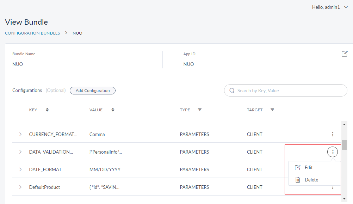Click the search magnifier icon
Viewport: 353px width, 204px height.
pos(232,91)
